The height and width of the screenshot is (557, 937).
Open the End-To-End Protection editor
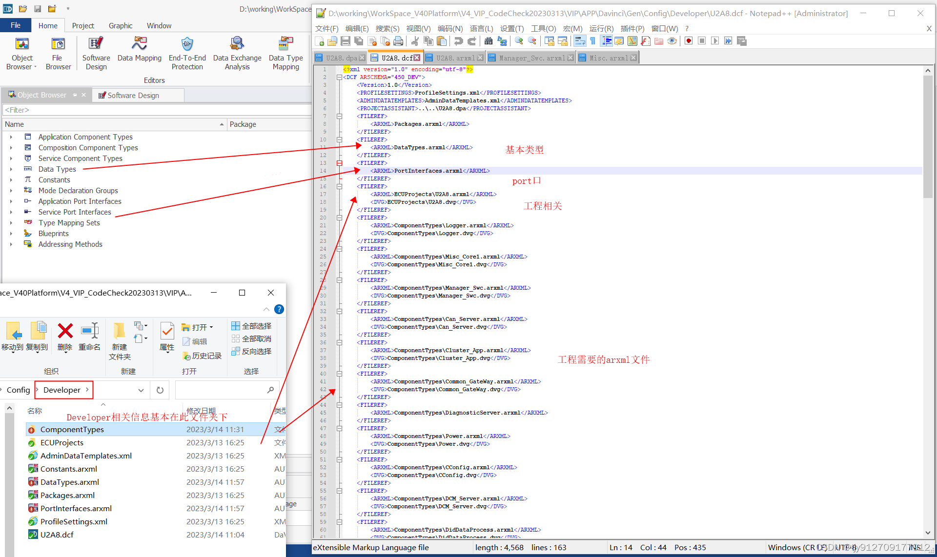187,53
